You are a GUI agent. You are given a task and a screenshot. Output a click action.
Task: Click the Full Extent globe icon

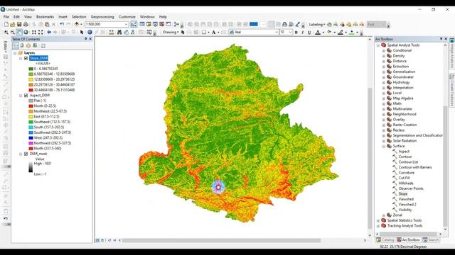26,32
